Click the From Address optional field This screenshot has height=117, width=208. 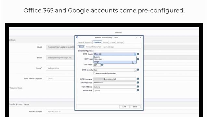(115, 87)
